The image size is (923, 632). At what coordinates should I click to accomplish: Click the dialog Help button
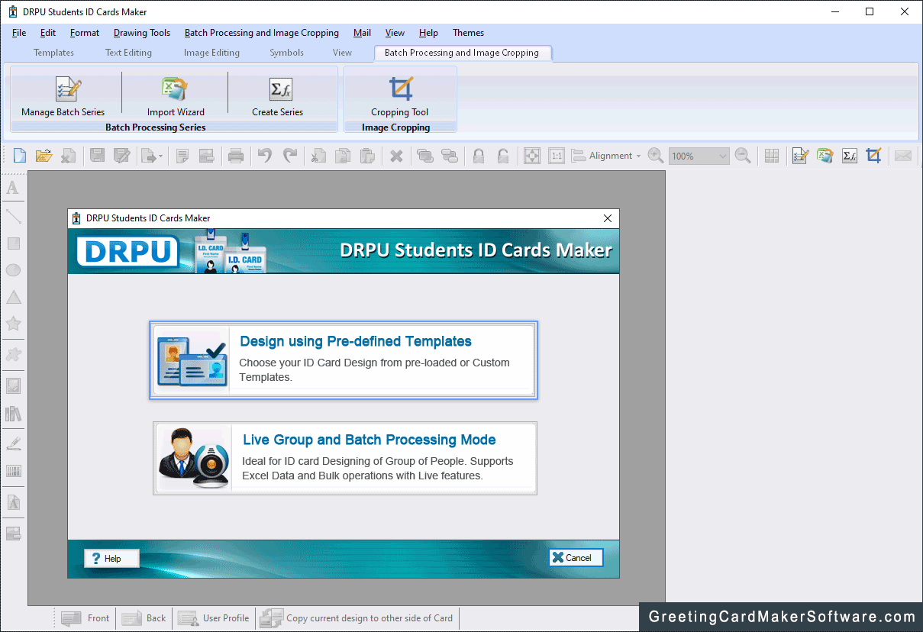(111, 558)
